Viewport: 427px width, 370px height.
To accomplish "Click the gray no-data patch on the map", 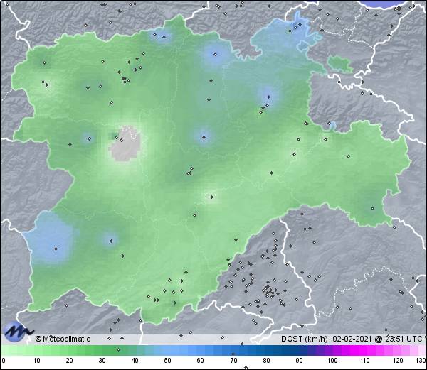I will pos(125,143).
